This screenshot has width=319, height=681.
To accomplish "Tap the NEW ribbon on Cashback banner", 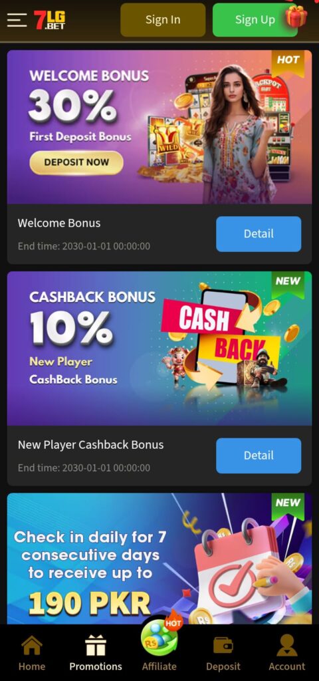I will point(288,285).
